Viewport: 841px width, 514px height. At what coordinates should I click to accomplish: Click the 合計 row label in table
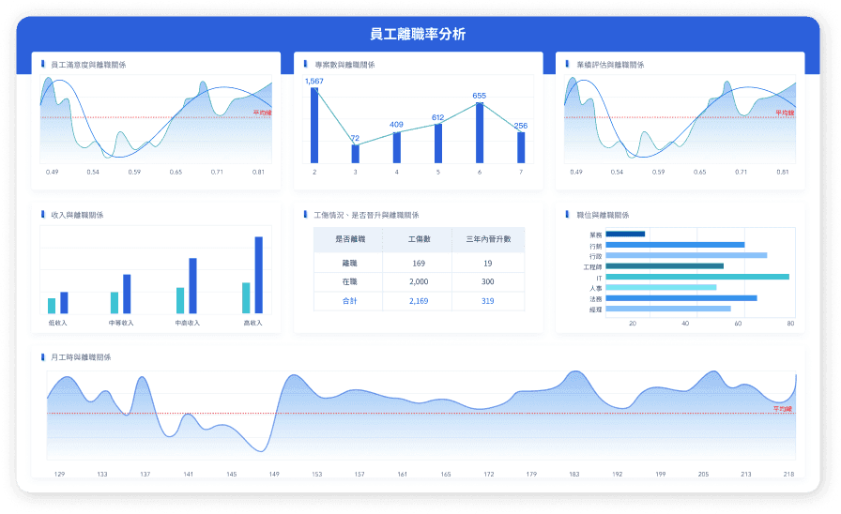tap(350, 301)
